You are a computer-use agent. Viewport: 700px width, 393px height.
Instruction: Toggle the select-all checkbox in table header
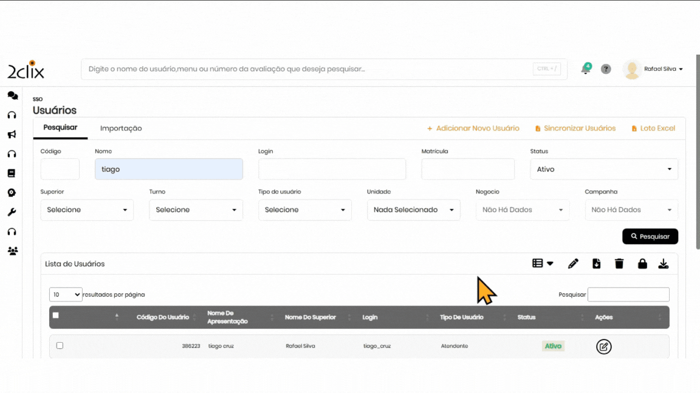[56, 315]
